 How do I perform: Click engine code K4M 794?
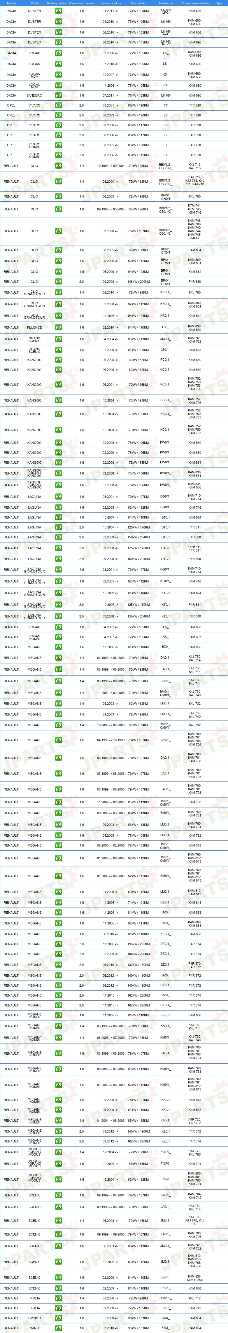(195, 1164)
